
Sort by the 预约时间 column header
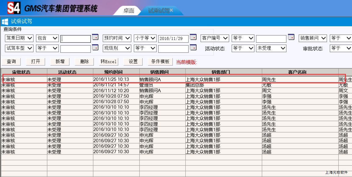(x=116, y=72)
